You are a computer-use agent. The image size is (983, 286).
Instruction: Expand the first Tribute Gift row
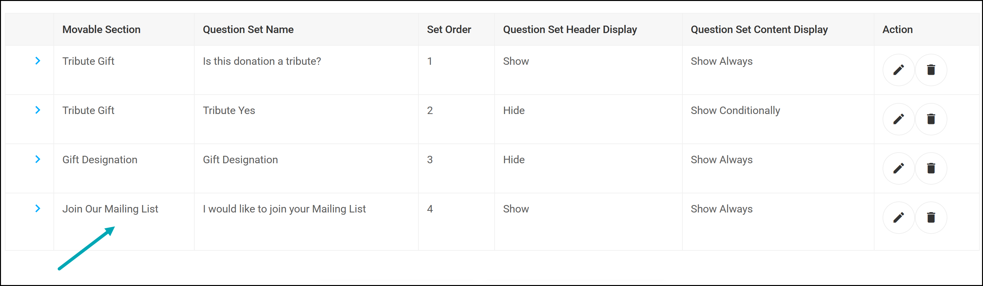click(38, 61)
